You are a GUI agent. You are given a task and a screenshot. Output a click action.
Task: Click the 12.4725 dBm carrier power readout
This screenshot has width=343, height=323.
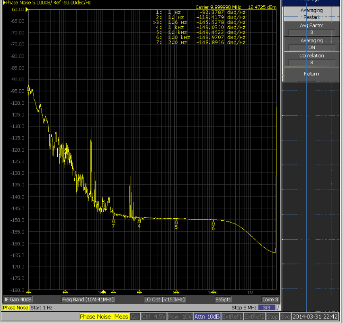(262, 7)
